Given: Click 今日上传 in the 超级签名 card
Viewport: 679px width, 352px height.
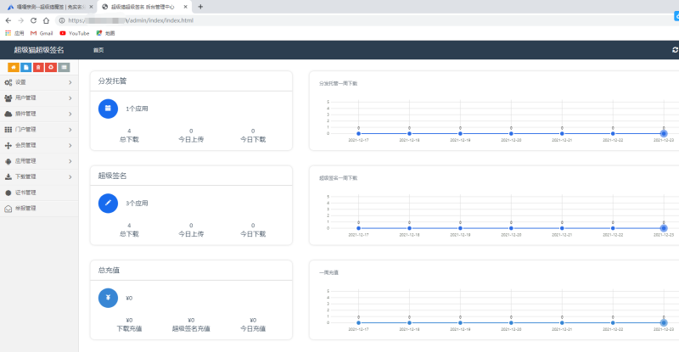Looking at the screenshot, I should [191, 234].
